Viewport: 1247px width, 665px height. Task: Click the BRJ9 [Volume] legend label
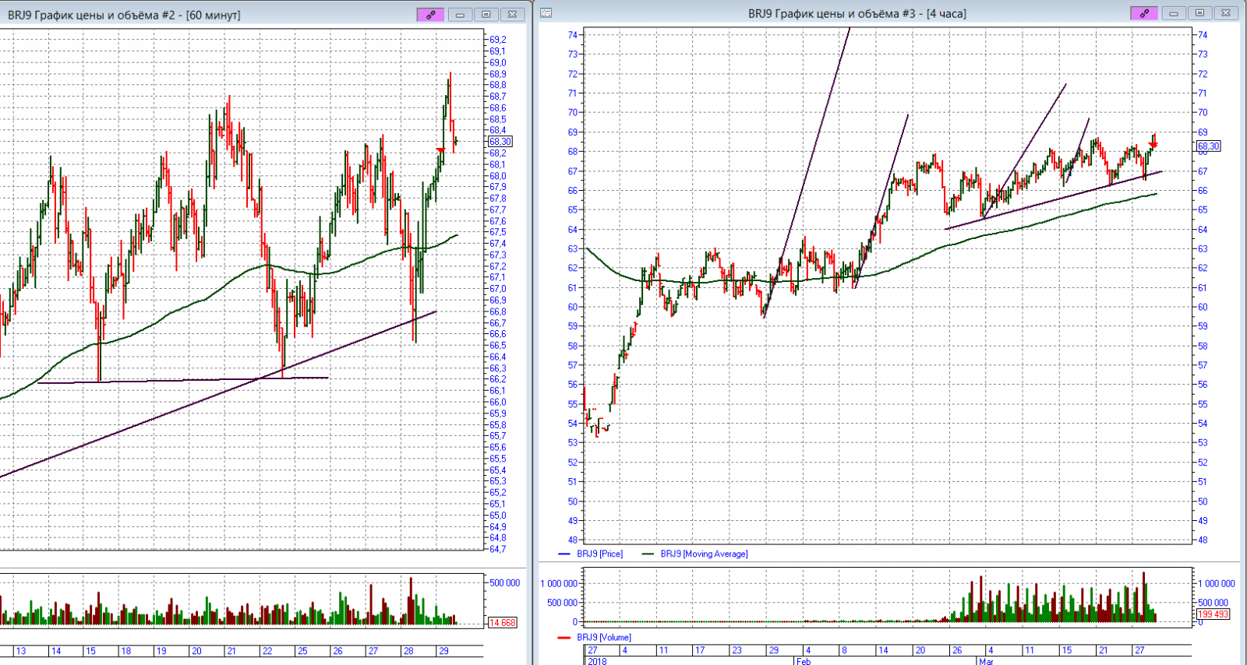click(604, 637)
